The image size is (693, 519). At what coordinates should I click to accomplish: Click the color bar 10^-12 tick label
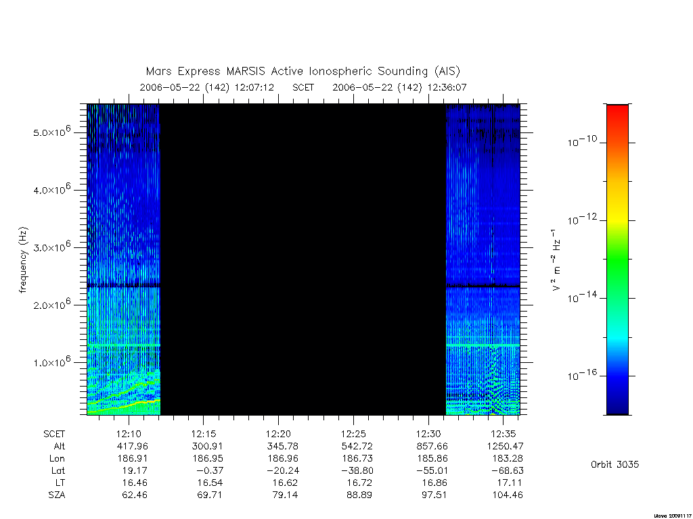(x=582, y=219)
